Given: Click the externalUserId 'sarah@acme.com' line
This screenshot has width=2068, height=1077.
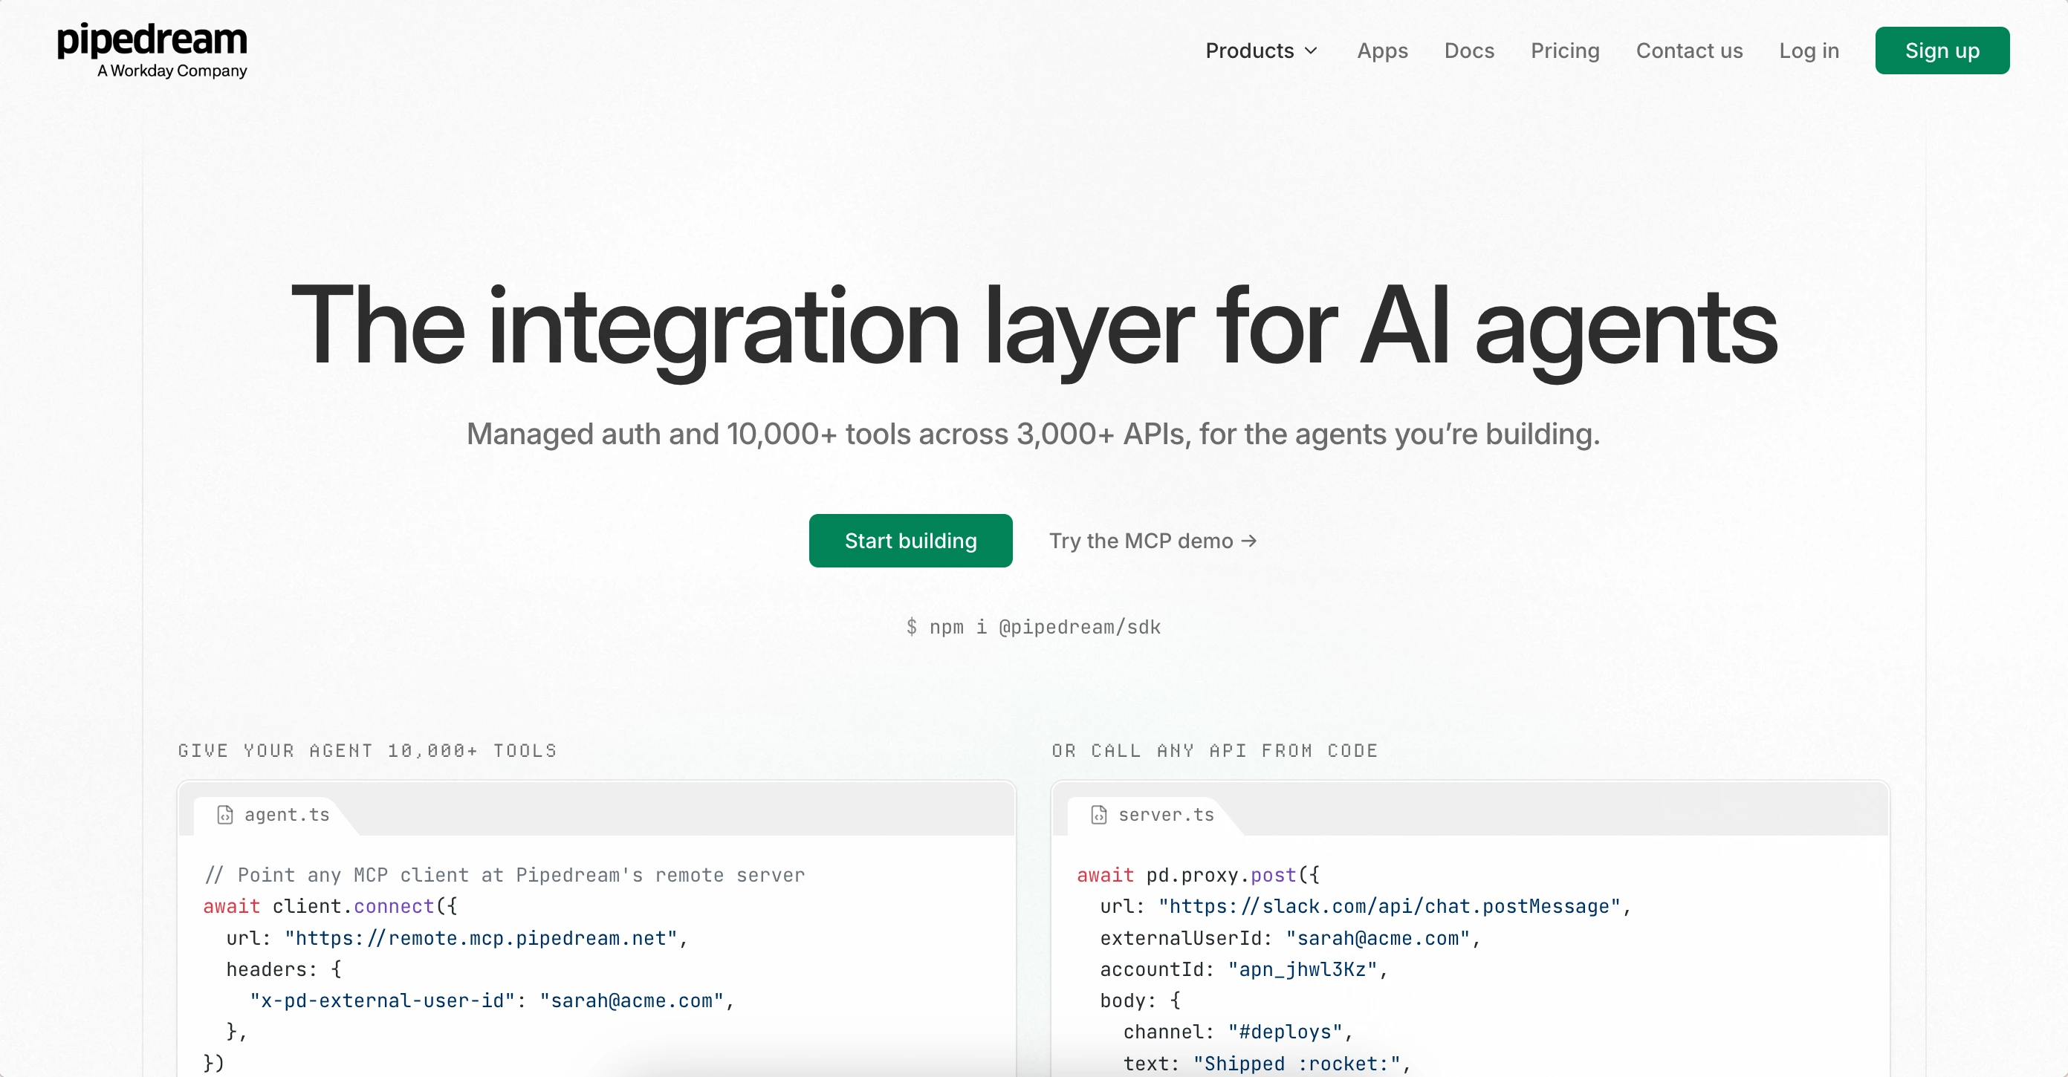Looking at the screenshot, I should point(1290,938).
